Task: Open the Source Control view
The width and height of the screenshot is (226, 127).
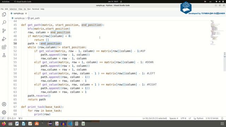Action: click(4, 31)
